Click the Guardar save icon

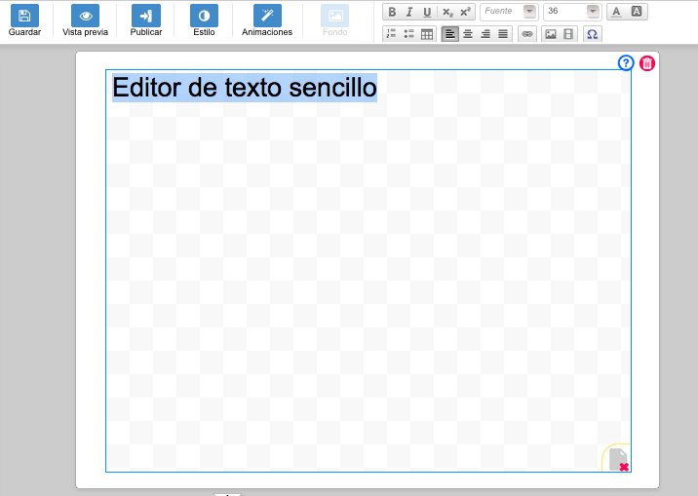(24, 16)
